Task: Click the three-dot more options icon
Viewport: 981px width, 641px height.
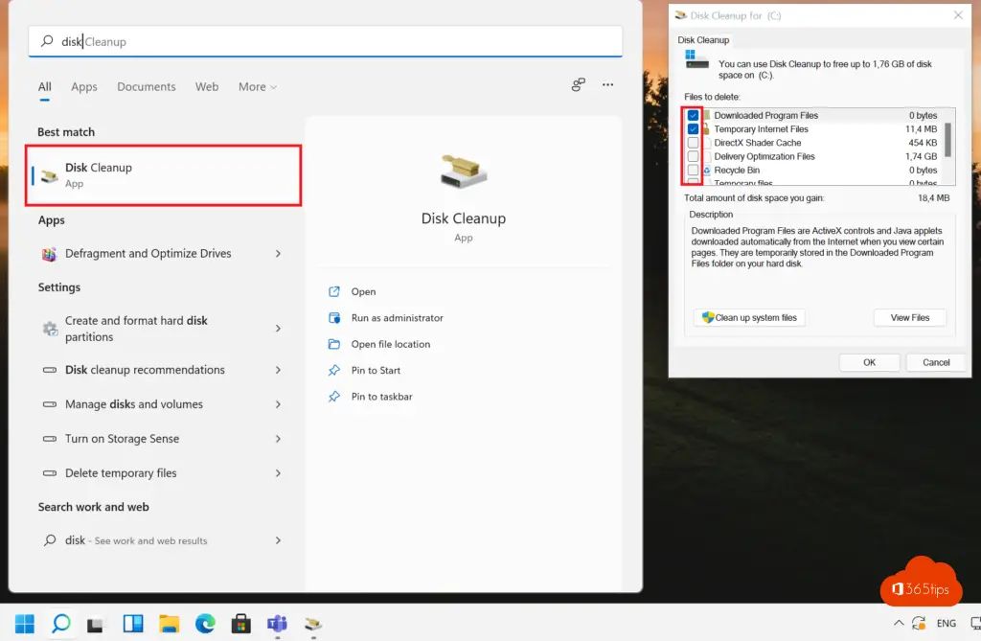Action: point(607,85)
